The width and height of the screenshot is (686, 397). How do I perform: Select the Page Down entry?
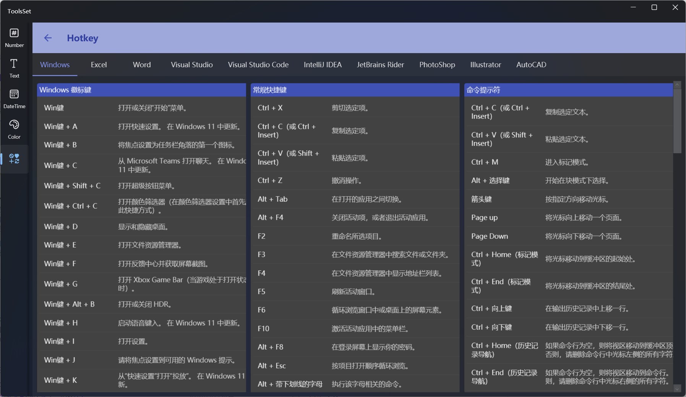[569, 236]
